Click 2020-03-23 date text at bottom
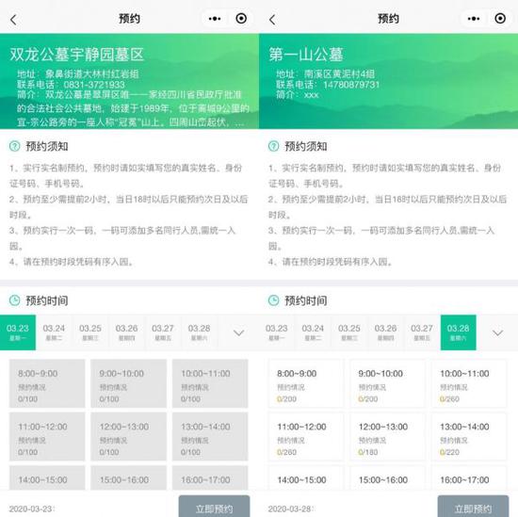 (31, 509)
